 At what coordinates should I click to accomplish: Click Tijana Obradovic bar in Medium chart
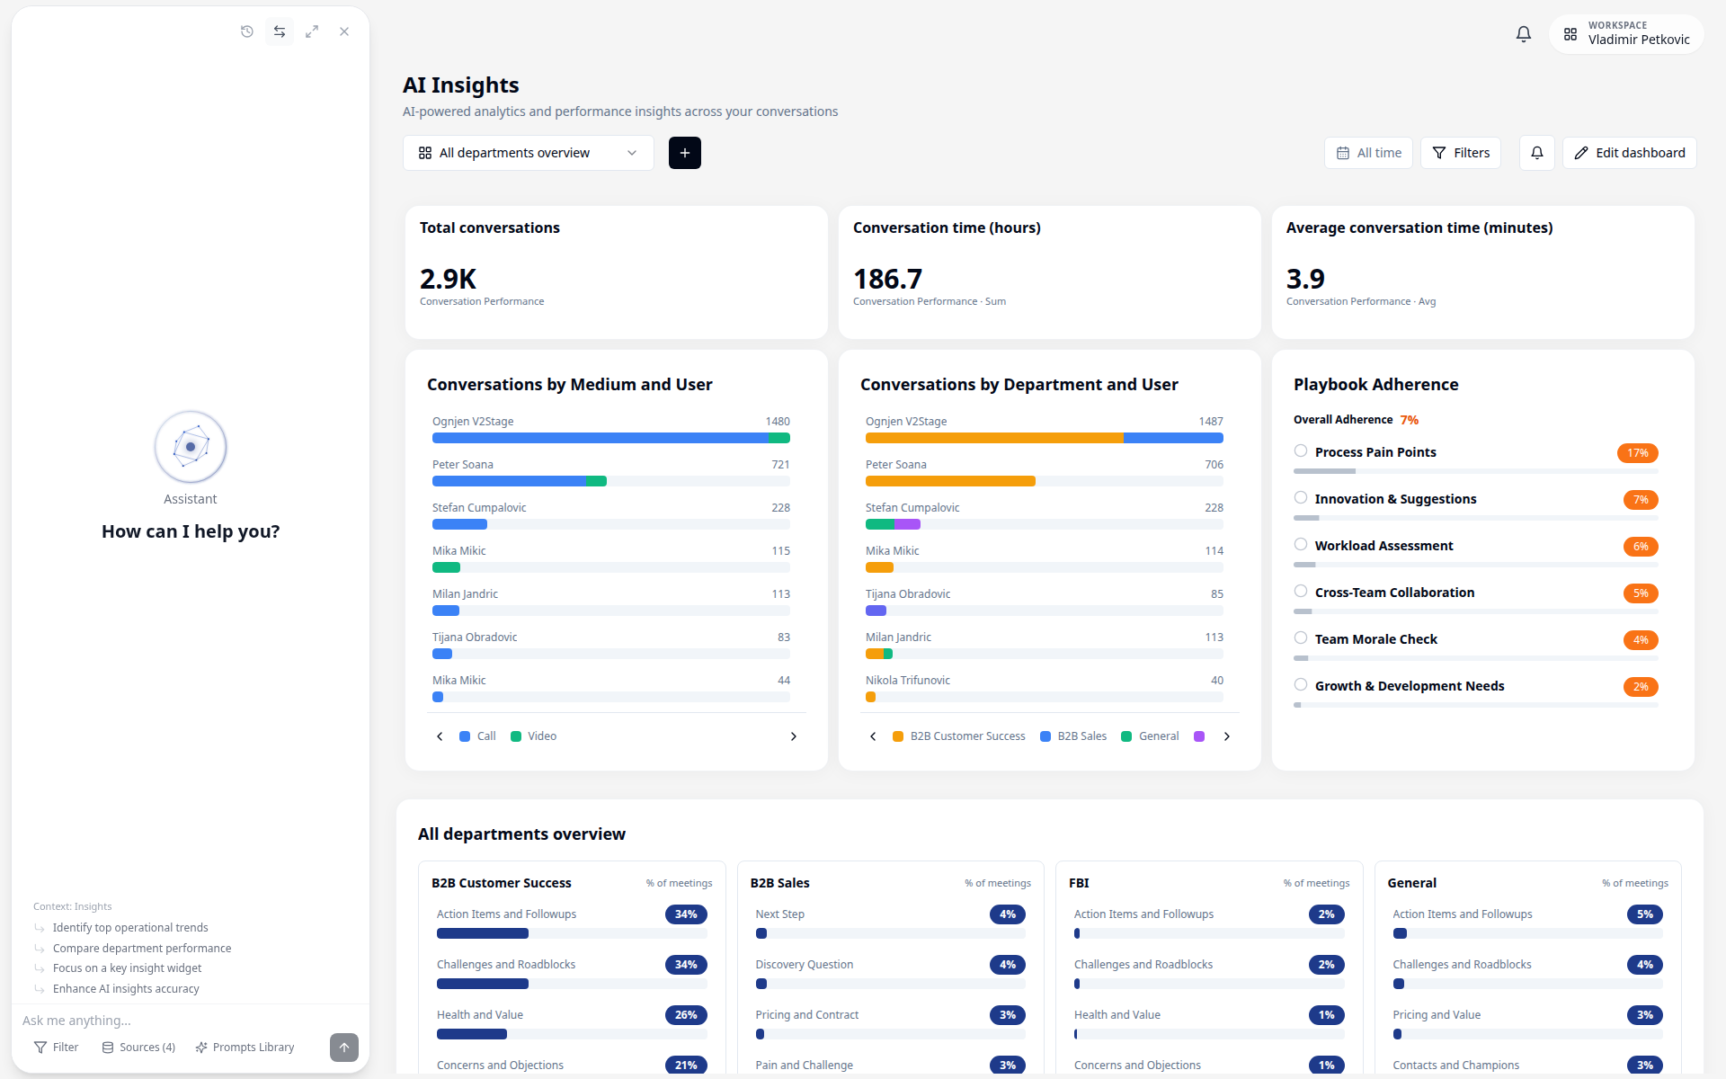point(442,654)
